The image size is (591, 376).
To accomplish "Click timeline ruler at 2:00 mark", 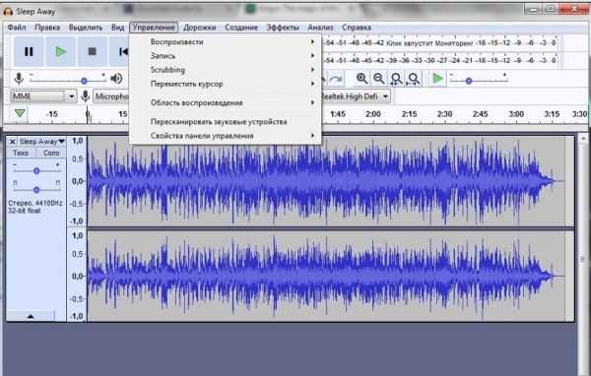I will tap(372, 114).
